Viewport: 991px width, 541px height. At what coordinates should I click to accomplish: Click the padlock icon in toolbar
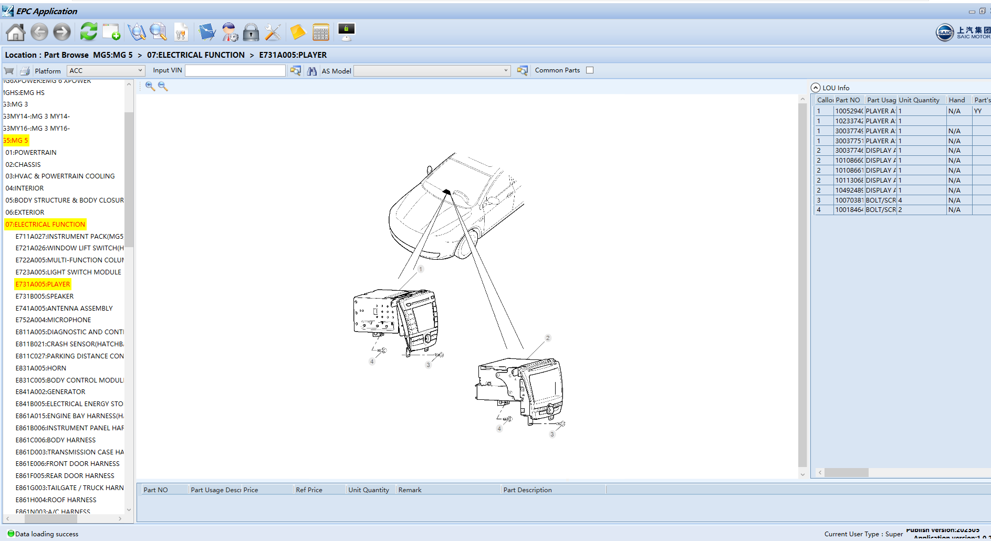coord(251,33)
